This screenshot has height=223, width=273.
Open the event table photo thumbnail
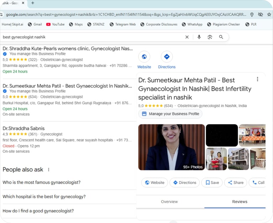click(252, 135)
